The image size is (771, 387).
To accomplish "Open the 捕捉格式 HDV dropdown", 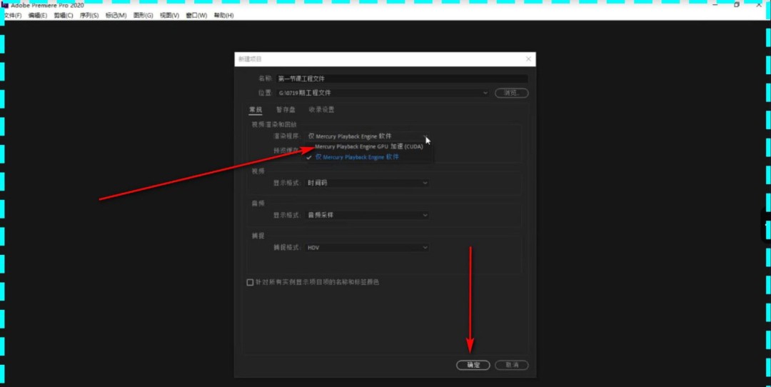I will [x=367, y=248].
